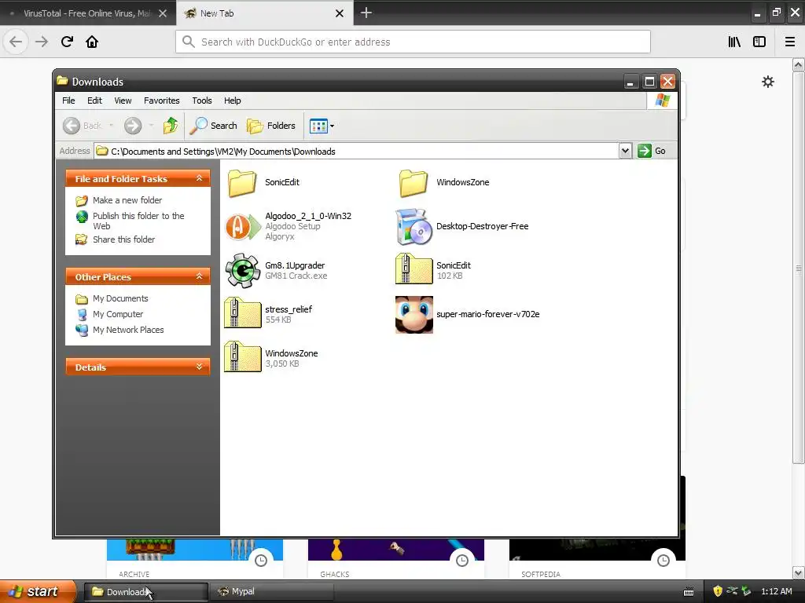Go to My Computer

coord(118,314)
